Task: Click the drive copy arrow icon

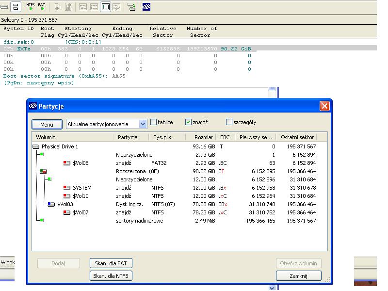Action: tap(131, 7)
